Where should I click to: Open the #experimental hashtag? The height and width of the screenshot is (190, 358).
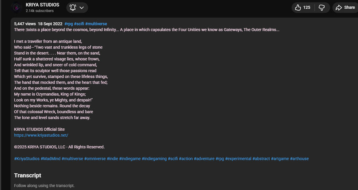tap(238, 159)
